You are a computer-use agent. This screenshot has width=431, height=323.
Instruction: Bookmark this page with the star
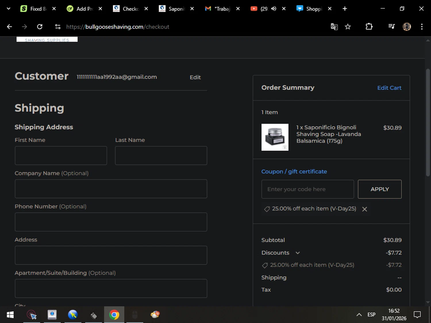[x=348, y=27]
